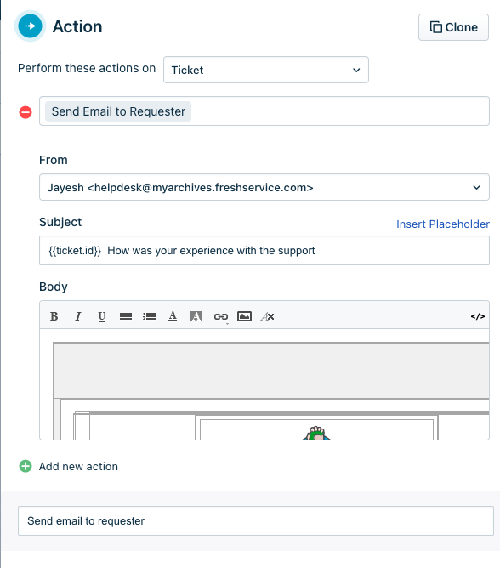
Task: Open the Send Email to Requester action selector
Action: tap(264, 111)
